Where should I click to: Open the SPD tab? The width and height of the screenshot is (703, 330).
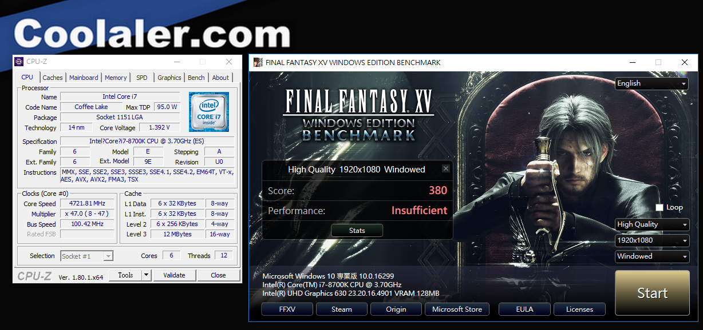click(141, 78)
